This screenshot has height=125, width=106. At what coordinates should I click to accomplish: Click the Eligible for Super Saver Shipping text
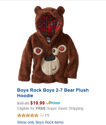pos(51,109)
